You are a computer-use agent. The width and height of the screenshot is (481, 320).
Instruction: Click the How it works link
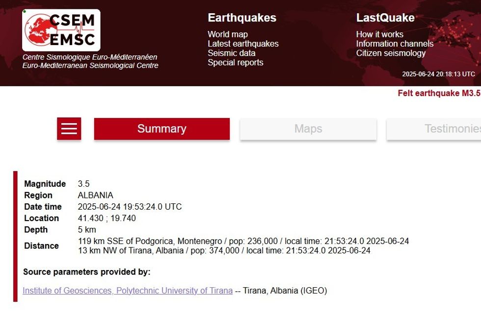click(x=379, y=34)
